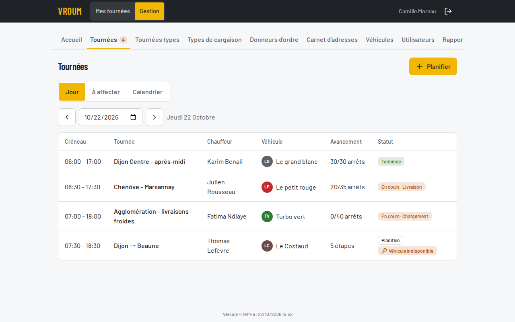Click the green TV avatar for Turbo vert
The width and height of the screenshot is (515, 322).
tap(267, 216)
